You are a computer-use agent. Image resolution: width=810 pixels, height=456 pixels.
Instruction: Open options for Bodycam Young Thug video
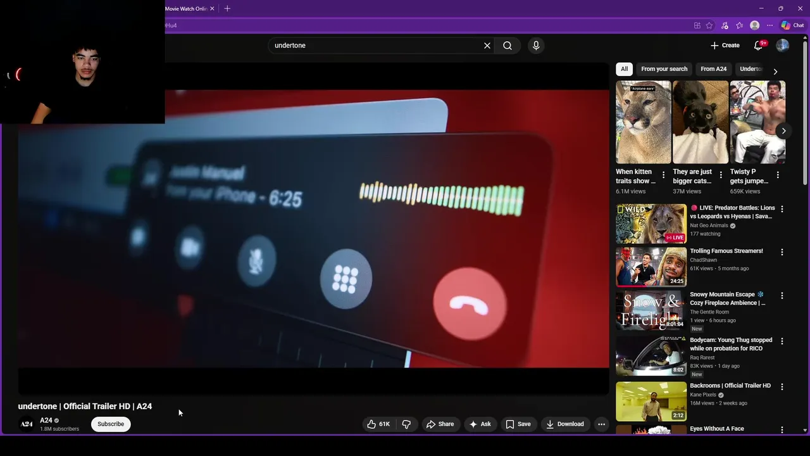[x=782, y=341]
